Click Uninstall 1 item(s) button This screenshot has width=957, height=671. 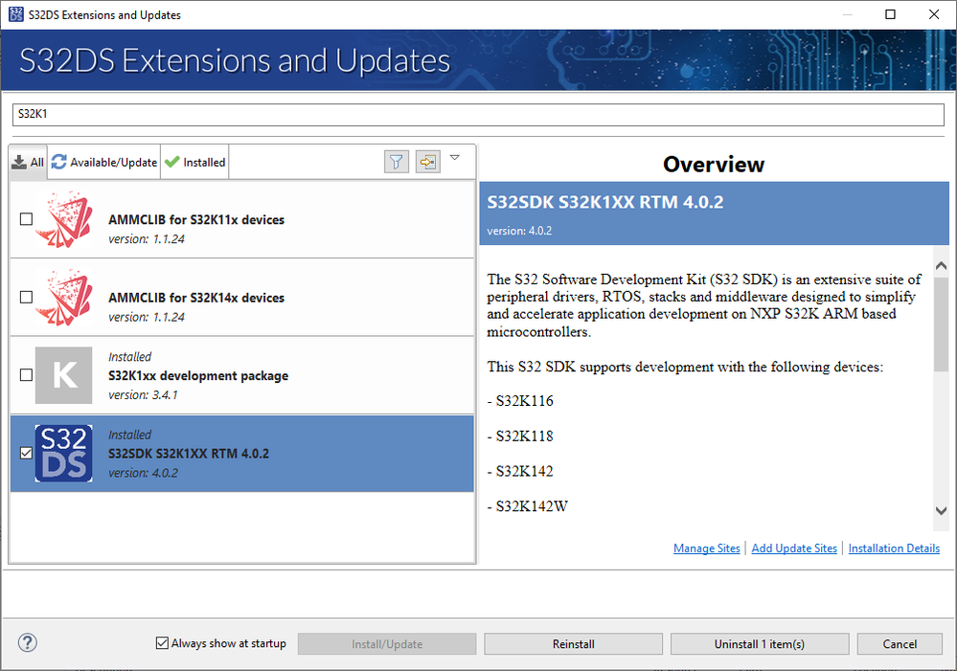(760, 643)
